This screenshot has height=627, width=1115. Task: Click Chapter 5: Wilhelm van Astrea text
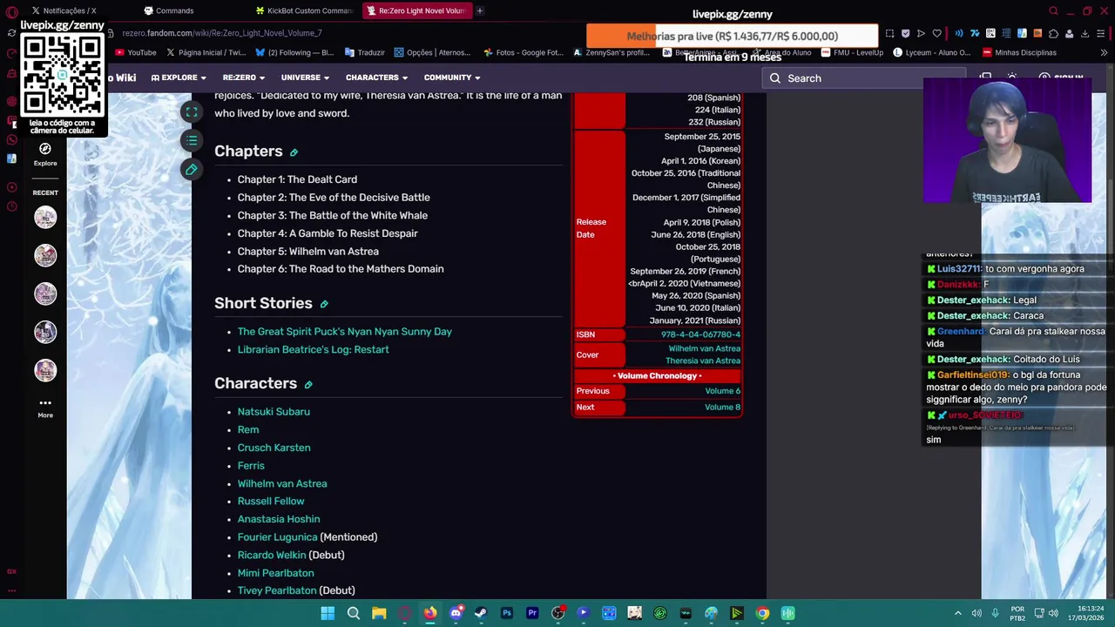pos(308,252)
